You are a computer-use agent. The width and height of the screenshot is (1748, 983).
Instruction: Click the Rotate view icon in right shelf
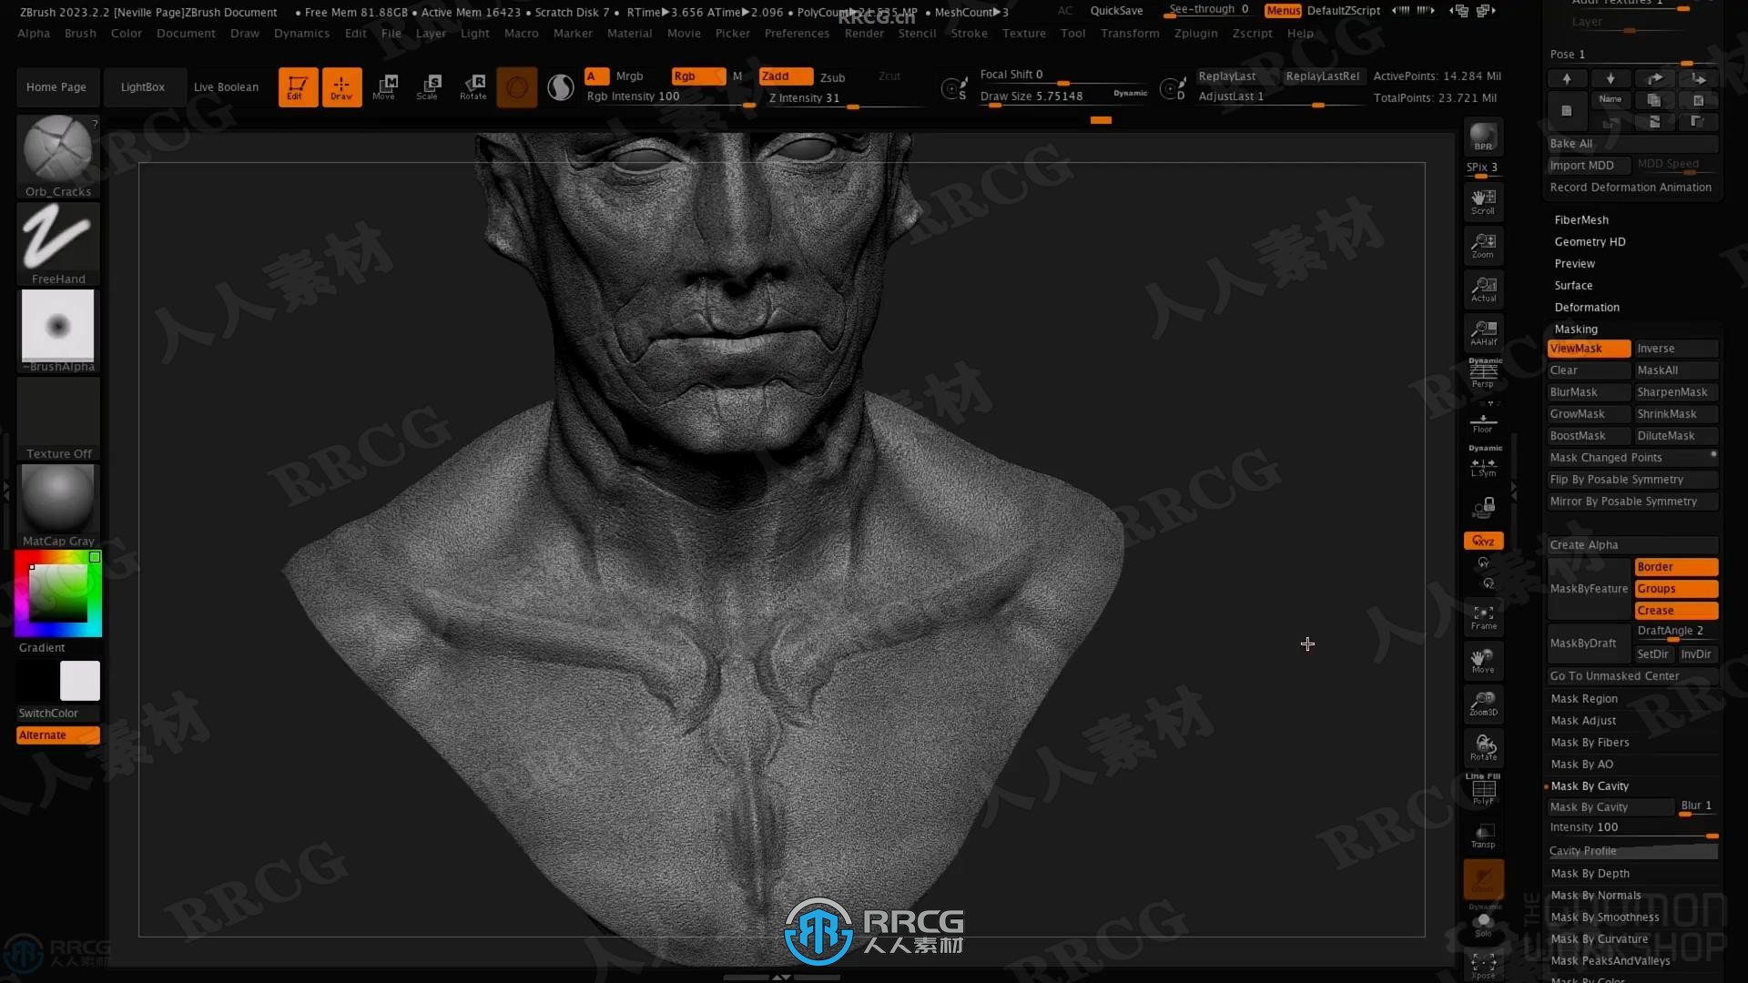(1483, 748)
